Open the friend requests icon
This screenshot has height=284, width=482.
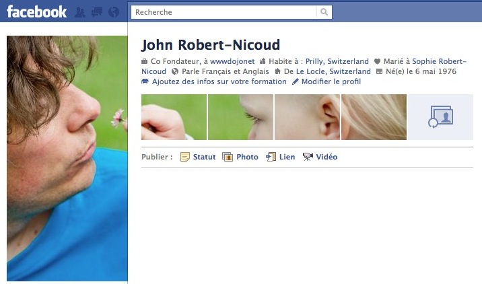pos(81,12)
